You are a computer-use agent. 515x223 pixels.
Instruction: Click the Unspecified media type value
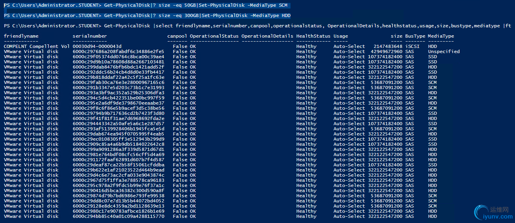pos(444,51)
